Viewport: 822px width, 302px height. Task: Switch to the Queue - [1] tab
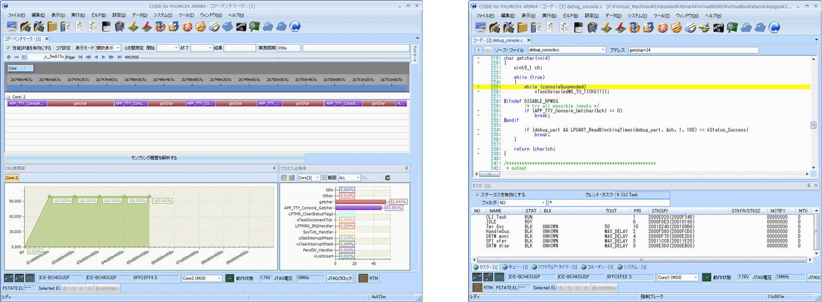(x=515, y=267)
